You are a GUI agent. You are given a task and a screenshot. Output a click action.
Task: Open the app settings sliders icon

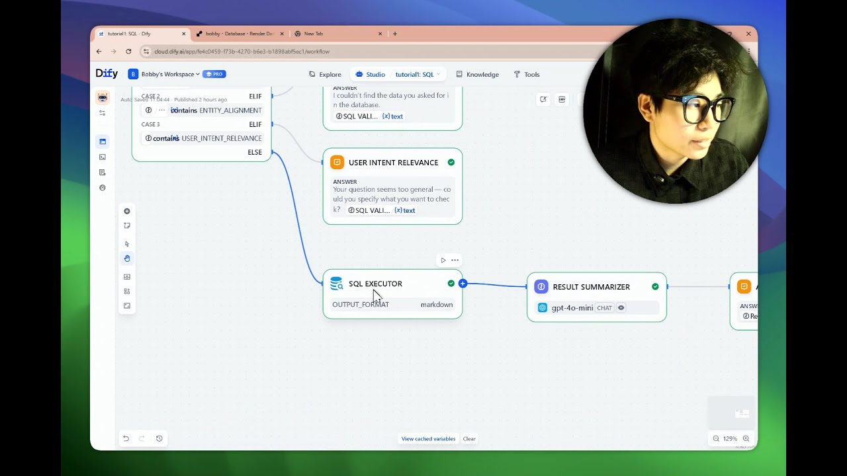tap(103, 113)
